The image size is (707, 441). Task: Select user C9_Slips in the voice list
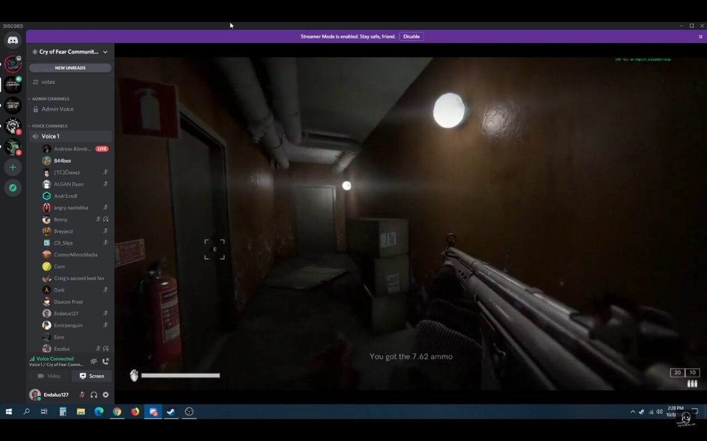point(75,243)
